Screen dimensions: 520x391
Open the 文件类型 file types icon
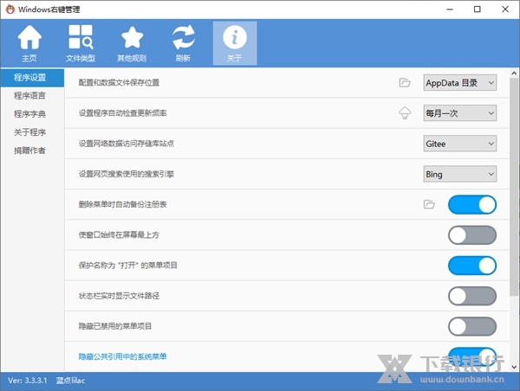coord(81,43)
